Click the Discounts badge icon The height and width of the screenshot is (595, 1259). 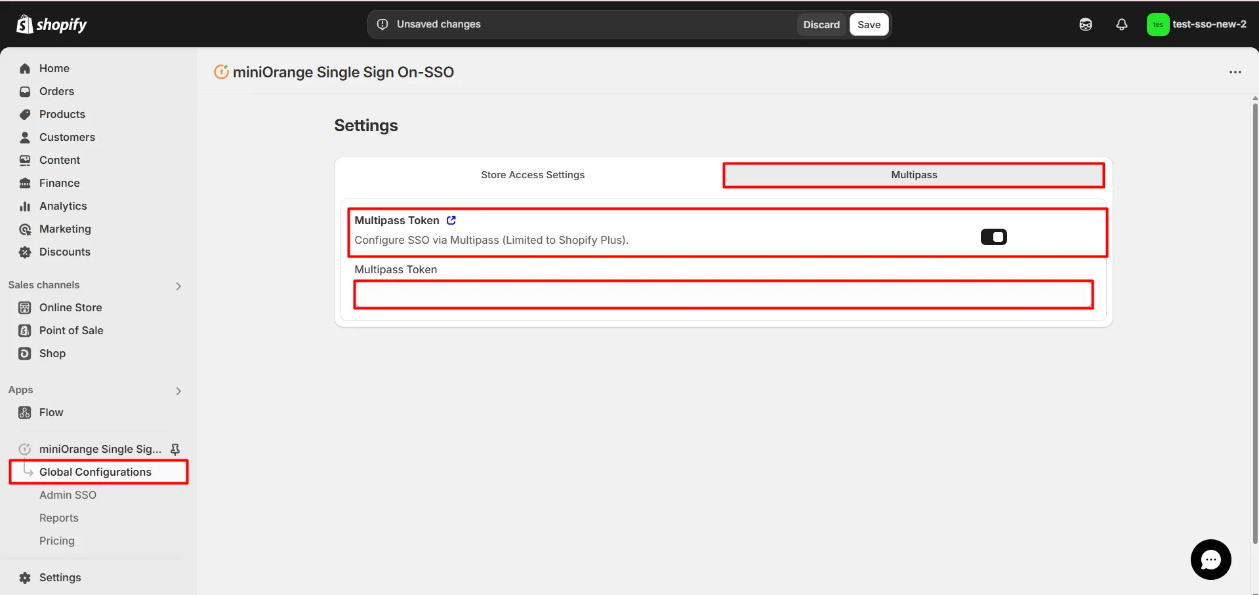25,252
